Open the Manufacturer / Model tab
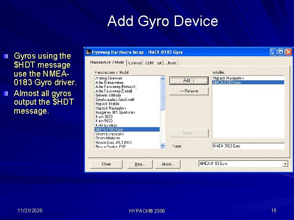 pyautogui.click(x=107, y=62)
